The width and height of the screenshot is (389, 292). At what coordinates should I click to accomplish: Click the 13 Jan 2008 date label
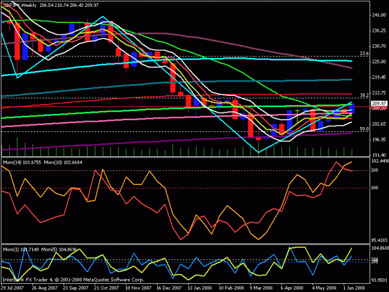pos(200,288)
